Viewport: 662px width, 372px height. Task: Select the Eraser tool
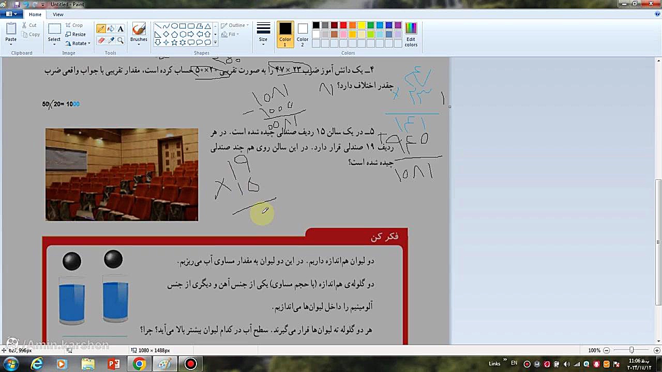101,40
